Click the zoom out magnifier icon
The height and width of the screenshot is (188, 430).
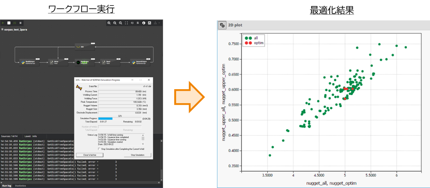(x=115, y=23)
